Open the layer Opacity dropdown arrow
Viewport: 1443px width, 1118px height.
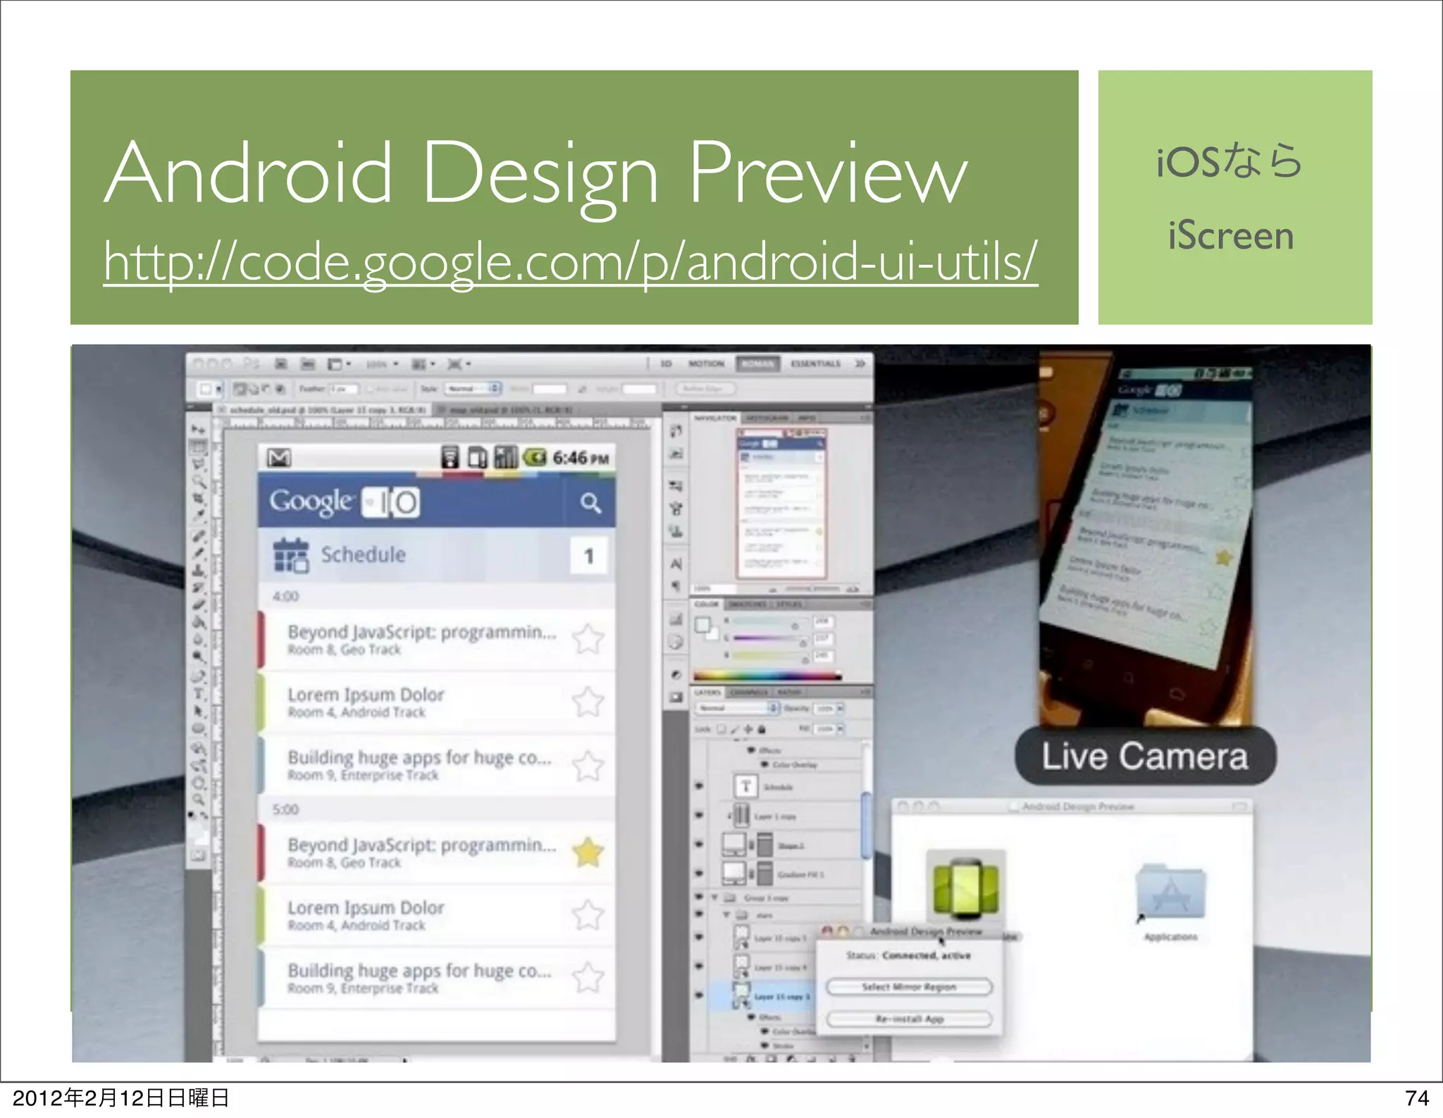(x=841, y=708)
